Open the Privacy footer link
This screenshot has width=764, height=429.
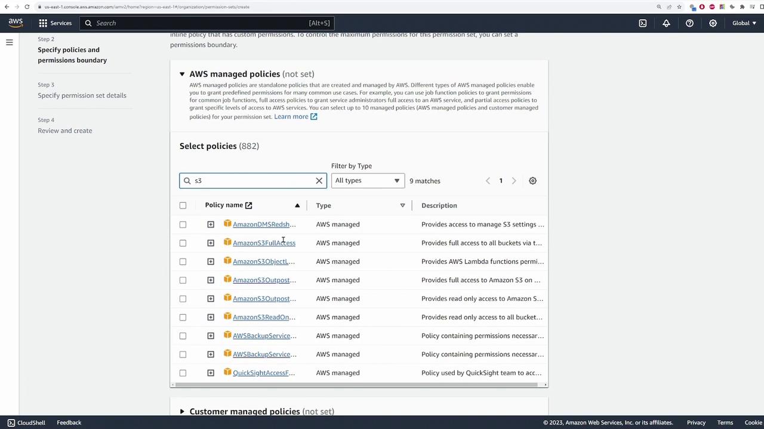[x=696, y=422]
